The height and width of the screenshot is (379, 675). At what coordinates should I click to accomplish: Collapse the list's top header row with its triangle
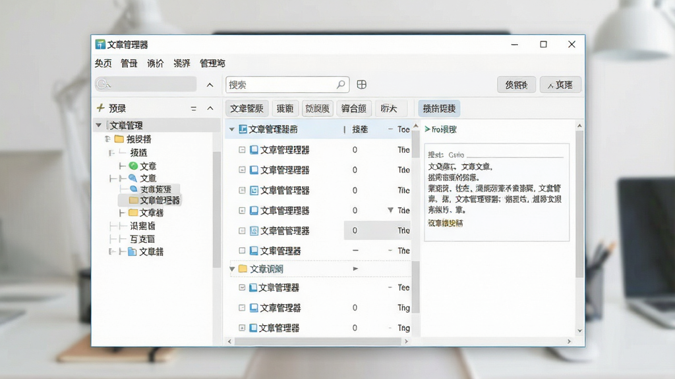(x=231, y=129)
